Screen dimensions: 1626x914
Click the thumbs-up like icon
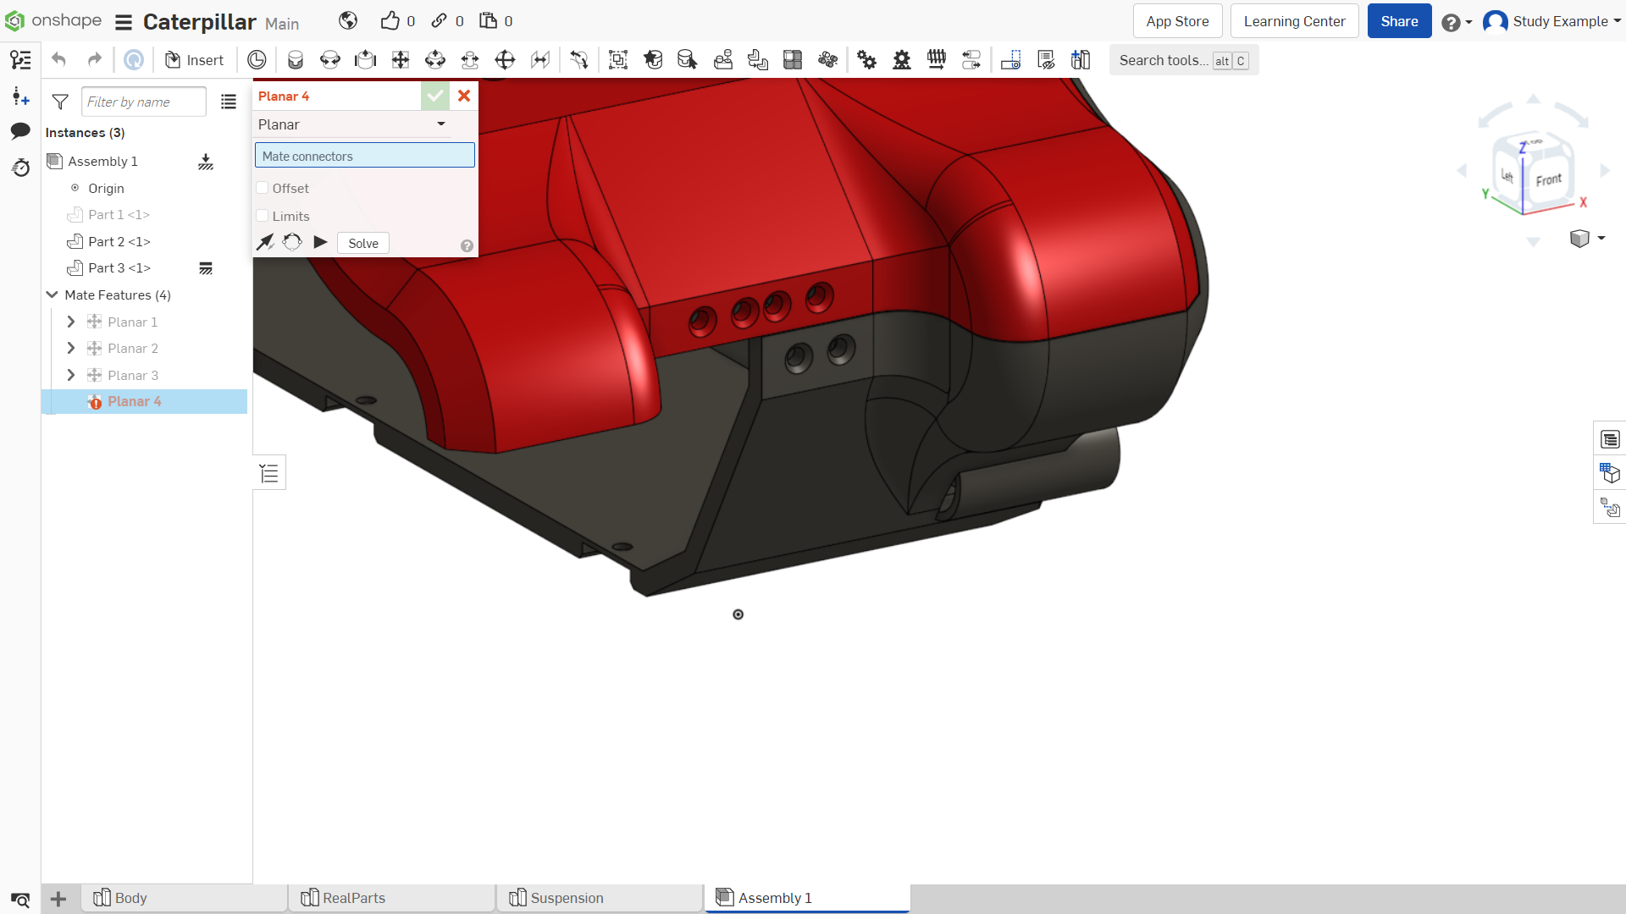pos(390,21)
